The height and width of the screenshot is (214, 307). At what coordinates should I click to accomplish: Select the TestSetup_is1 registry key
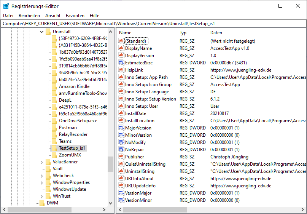click(72, 148)
